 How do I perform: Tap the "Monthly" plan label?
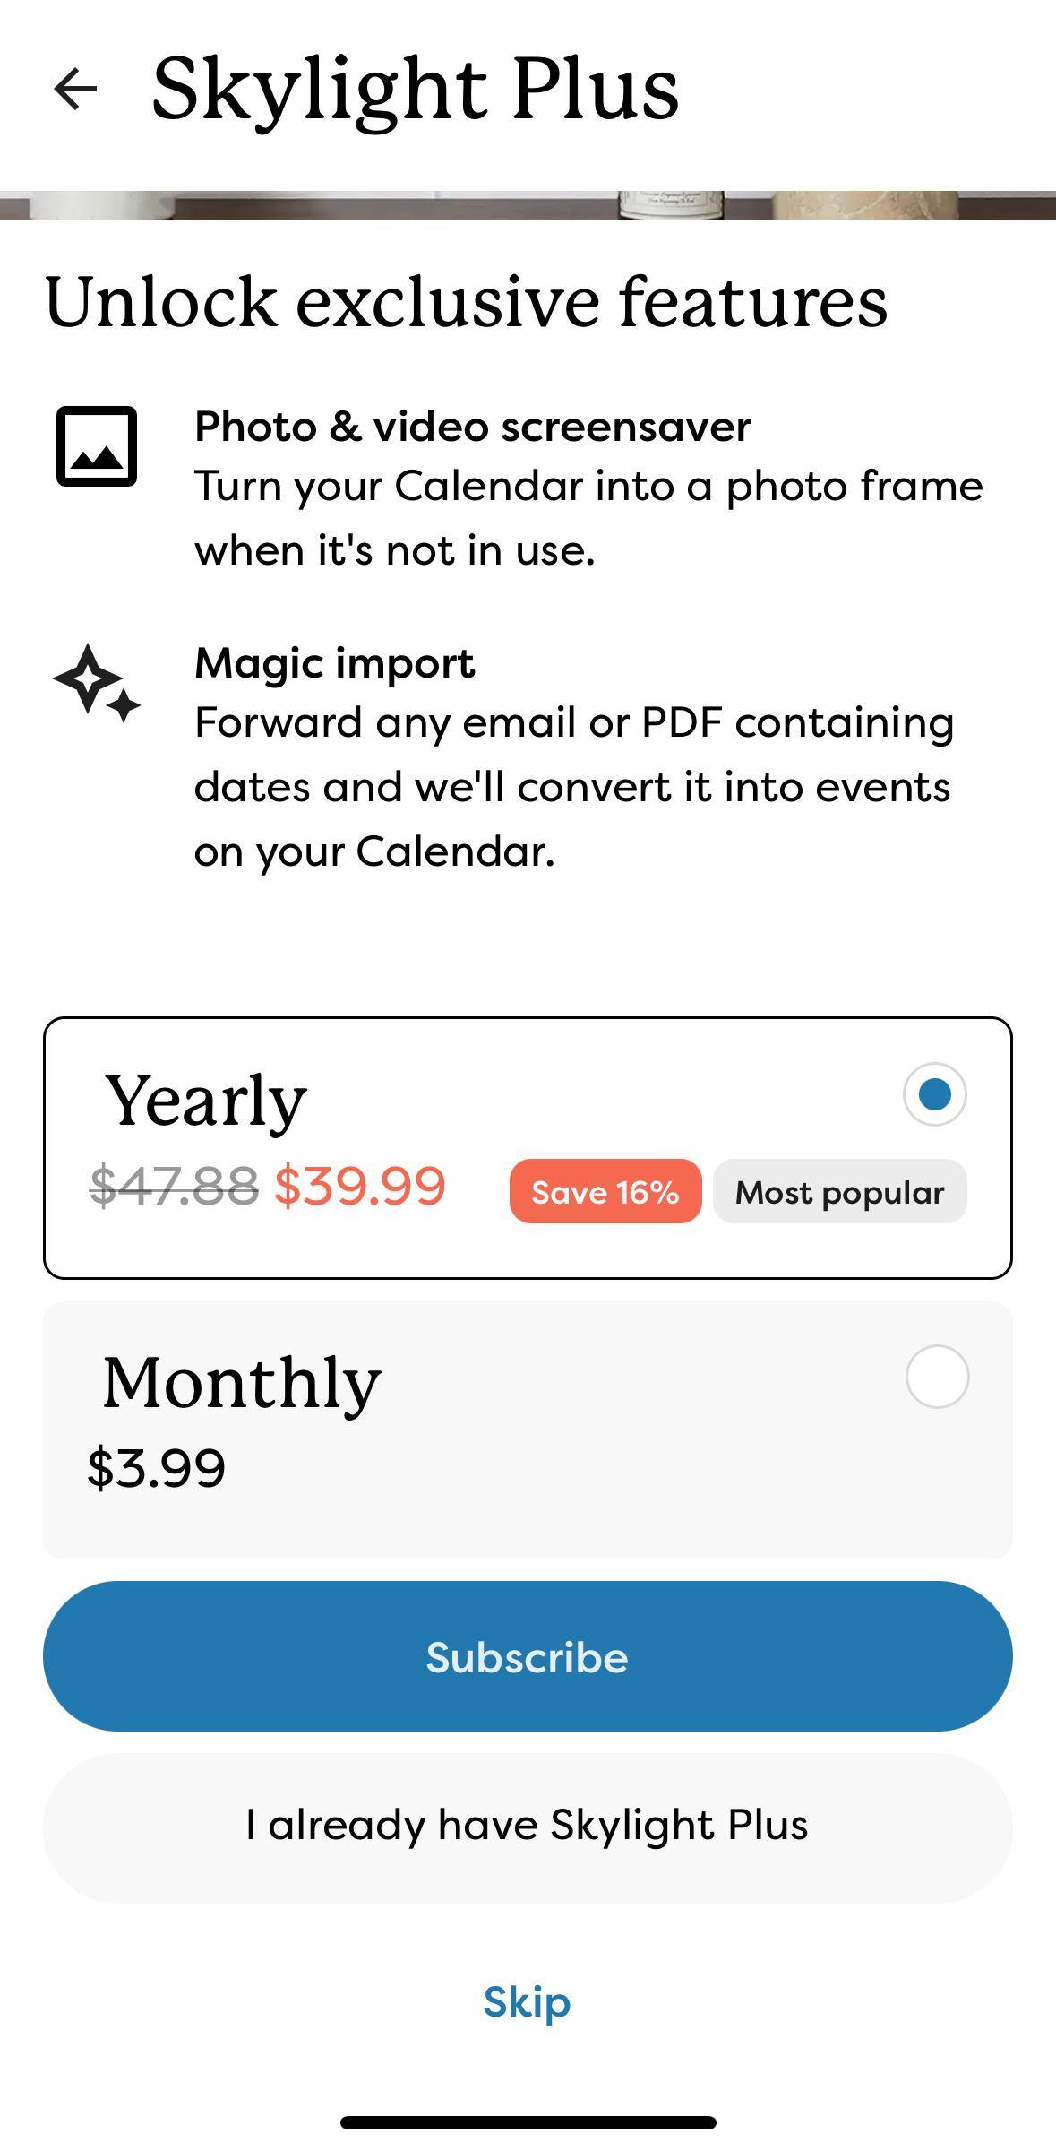click(x=242, y=1382)
